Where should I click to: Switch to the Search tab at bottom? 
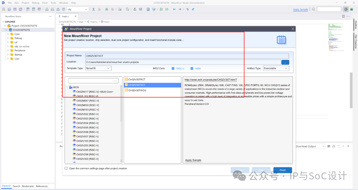point(17,186)
